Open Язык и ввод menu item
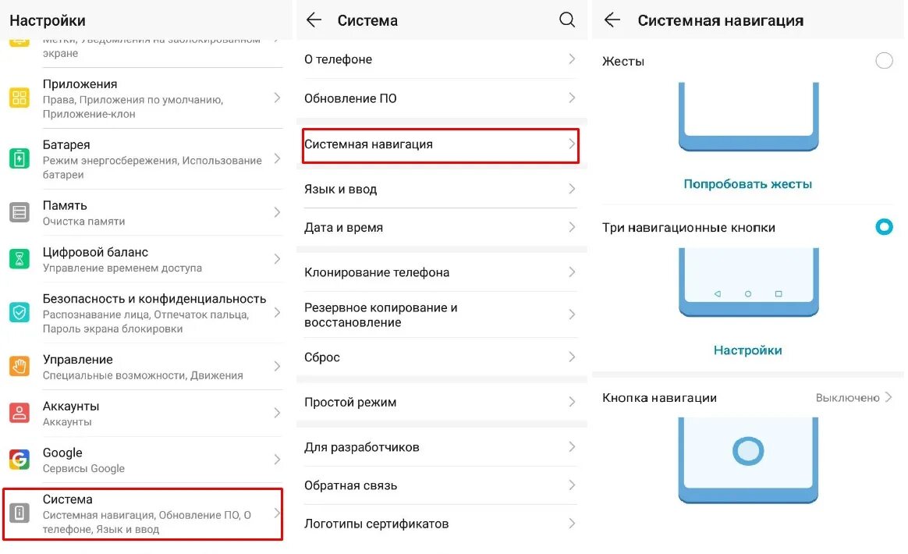 pos(440,189)
